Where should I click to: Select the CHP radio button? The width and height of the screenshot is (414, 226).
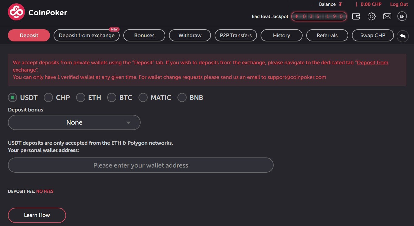(48, 97)
